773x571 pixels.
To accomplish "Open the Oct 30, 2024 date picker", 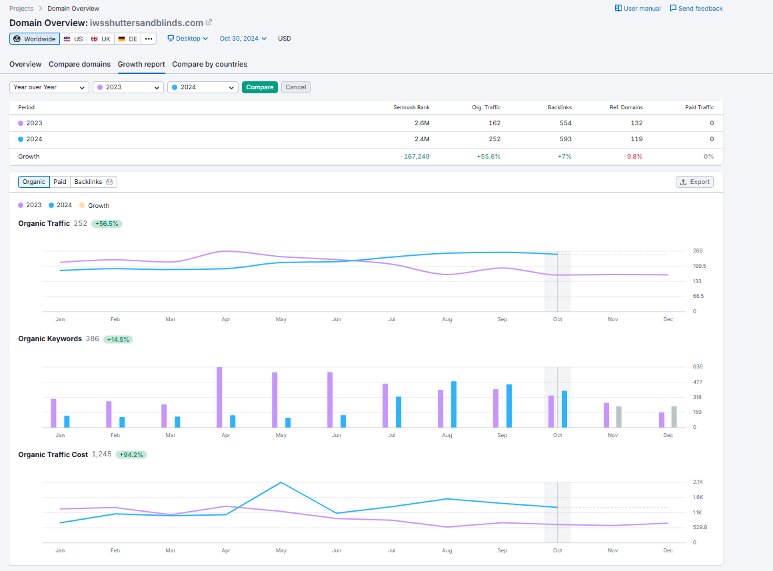I will coord(243,39).
